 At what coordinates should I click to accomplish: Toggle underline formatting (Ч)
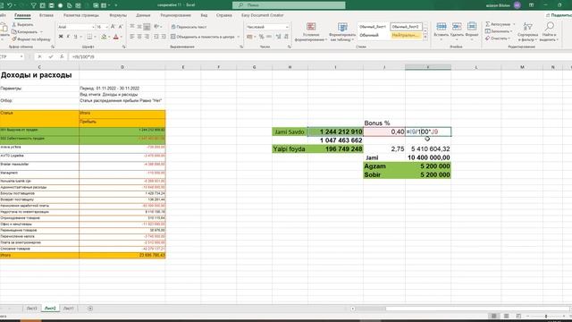75,37
